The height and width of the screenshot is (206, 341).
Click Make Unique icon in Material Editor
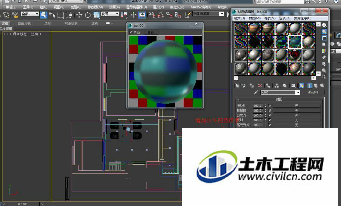point(277,86)
